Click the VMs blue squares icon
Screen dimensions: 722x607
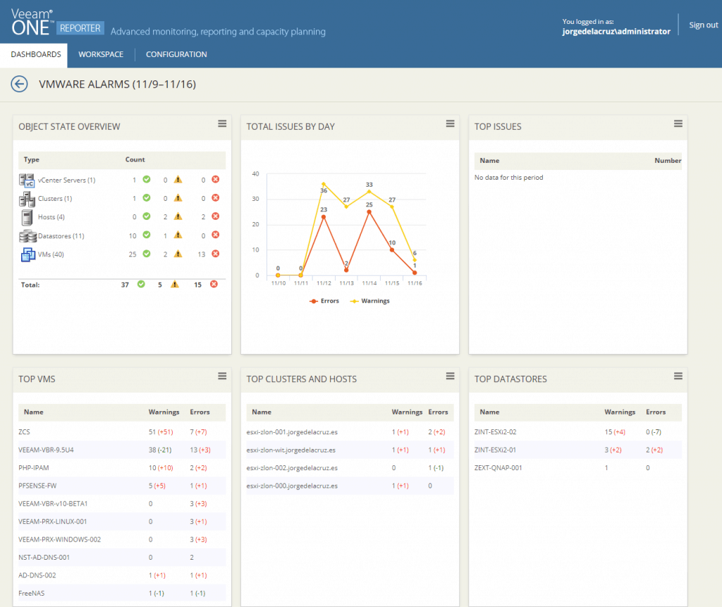tap(27, 255)
